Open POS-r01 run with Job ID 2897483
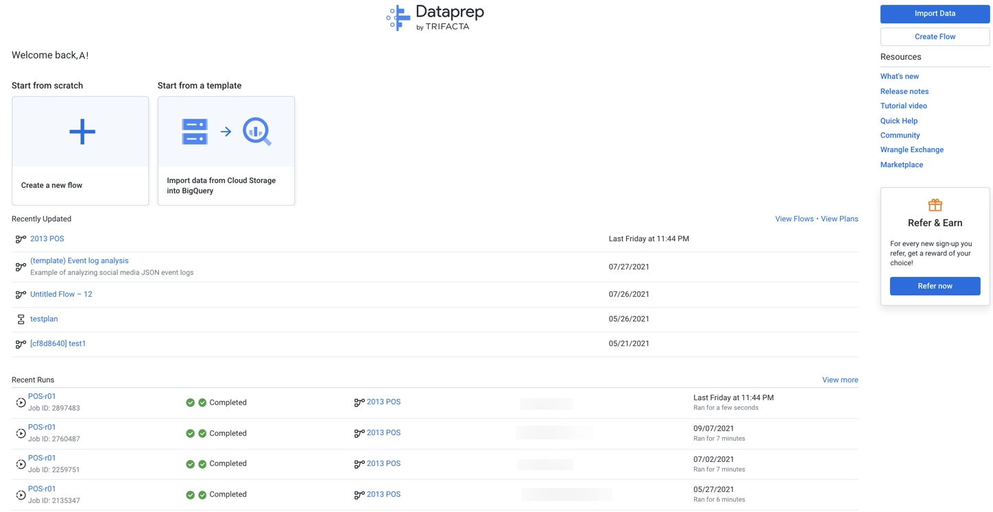This screenshot has width=993, height=512. point(42,397)
